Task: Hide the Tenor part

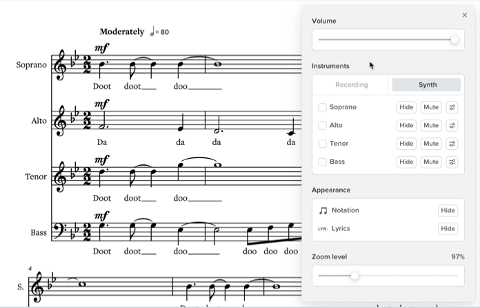Action: click(406, 144)
